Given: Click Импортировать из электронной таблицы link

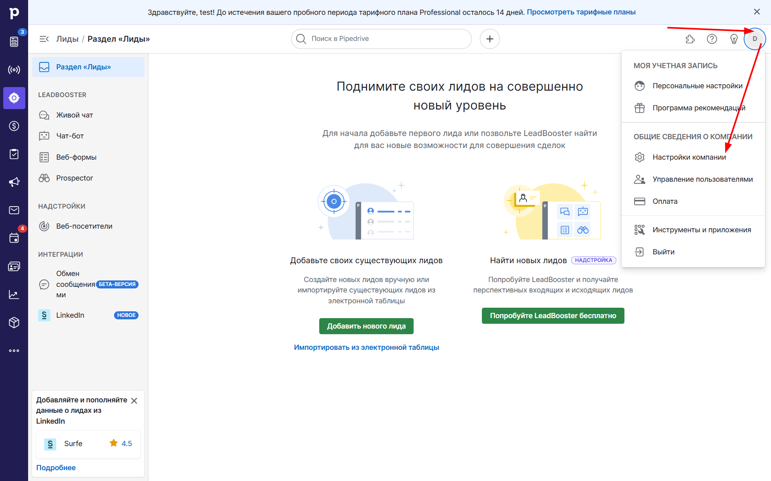Looking at the screenshot, I should tap(366, 347).
